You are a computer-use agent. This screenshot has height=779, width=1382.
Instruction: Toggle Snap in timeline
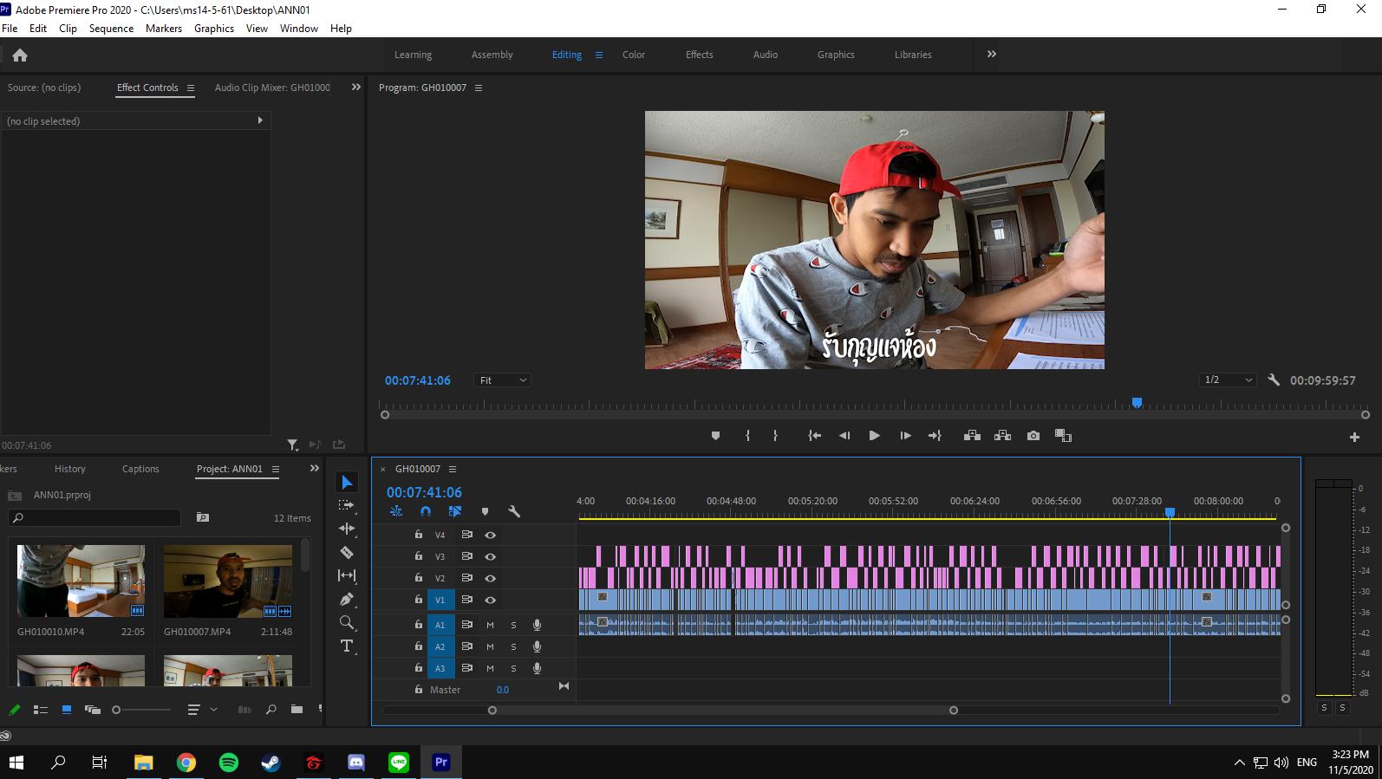tap(426, 511)
